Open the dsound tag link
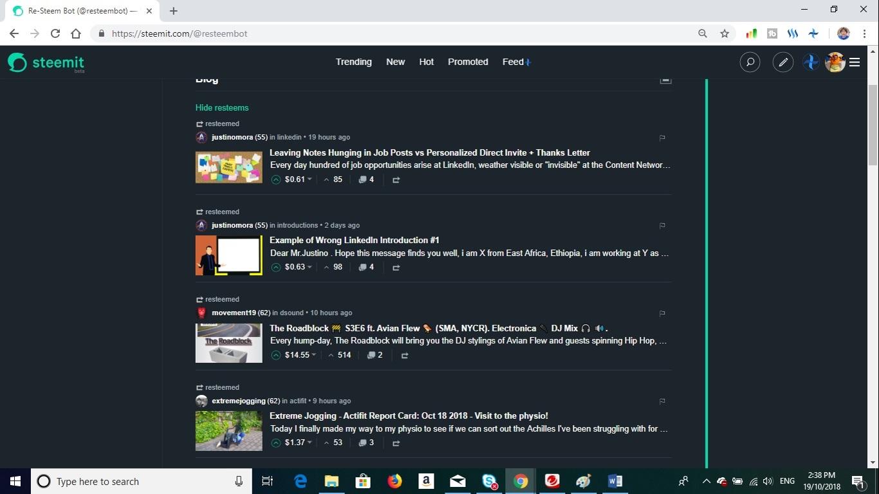879x494 pixels. [x=293, y=313]
